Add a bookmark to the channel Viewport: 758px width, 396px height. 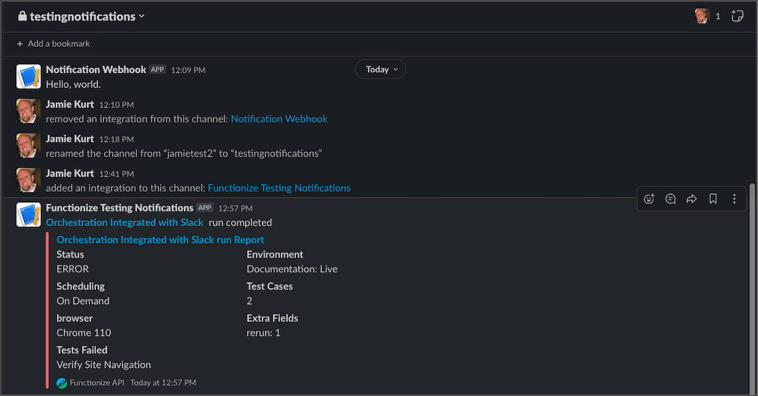(x=54, y=44)
